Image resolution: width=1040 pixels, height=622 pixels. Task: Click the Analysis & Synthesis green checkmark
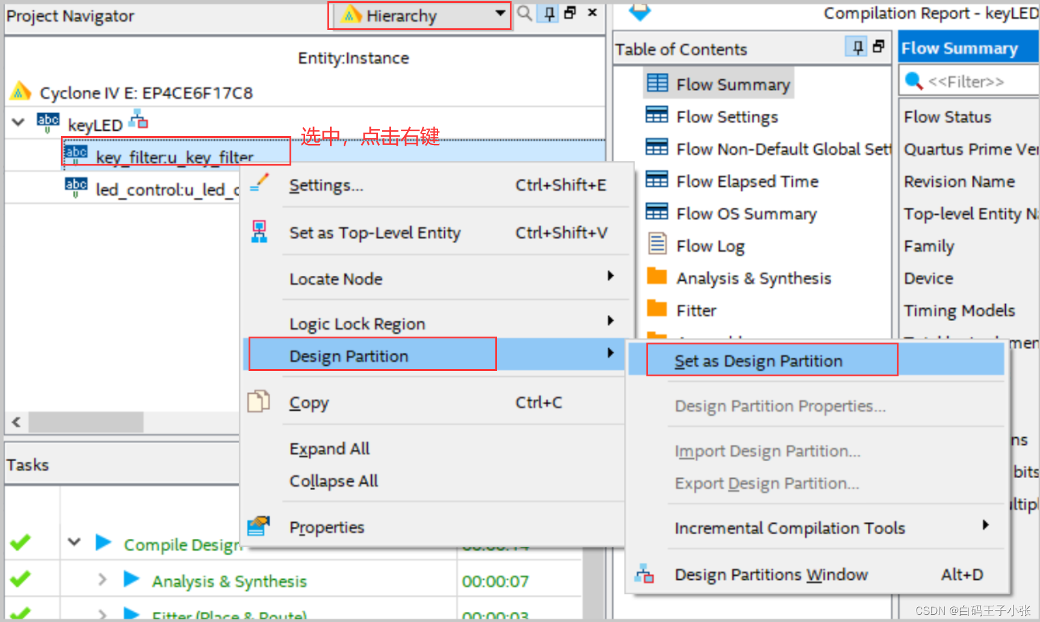(x=20, y=579)
